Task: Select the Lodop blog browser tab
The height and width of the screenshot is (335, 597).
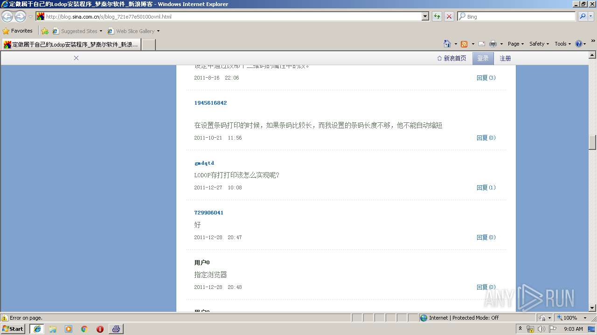Action: click(71, 45)
